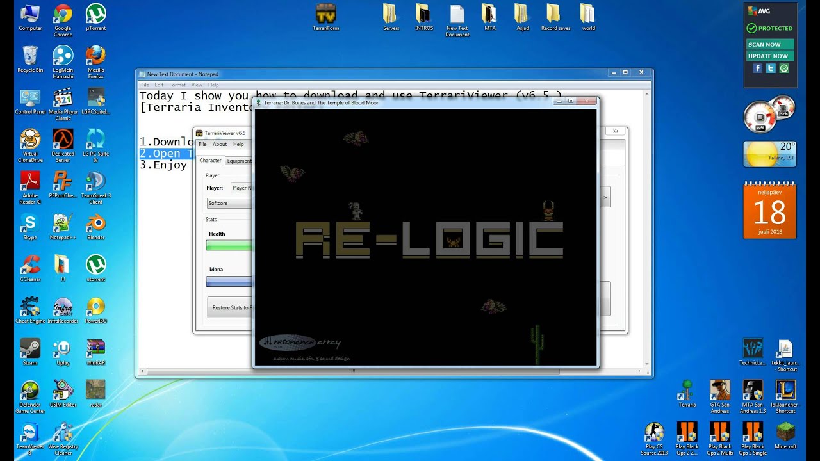Viewport: 820px width, 461px height.
Task: Open the INTROS folder
Action: [423, 17]
